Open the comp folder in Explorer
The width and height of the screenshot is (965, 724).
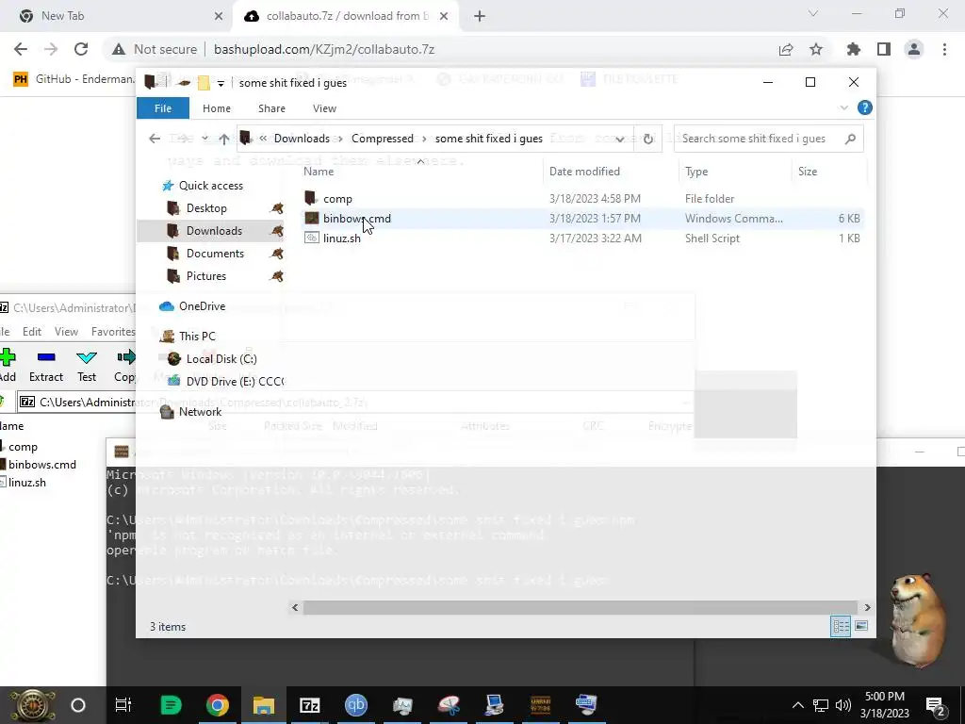337,199
